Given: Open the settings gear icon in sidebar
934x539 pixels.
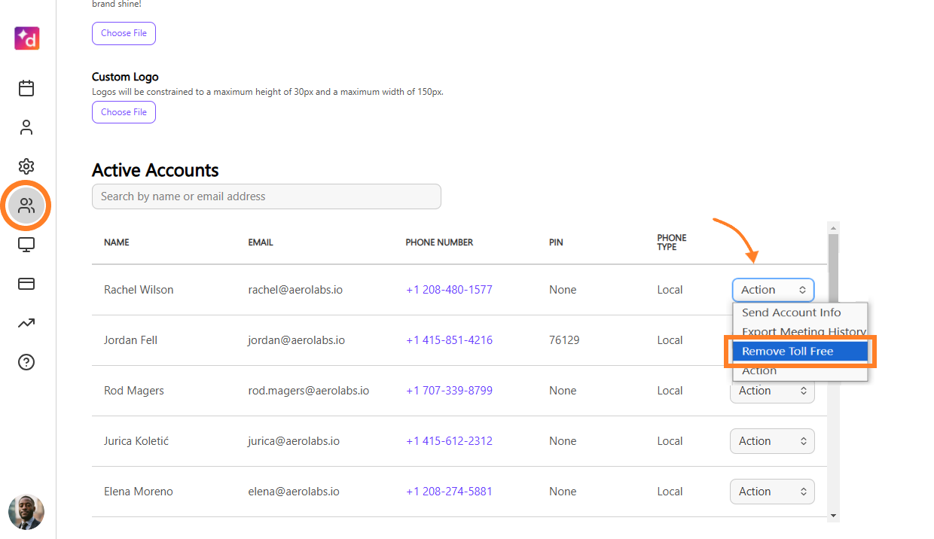Looking at the screenshot, I should 26,166.
